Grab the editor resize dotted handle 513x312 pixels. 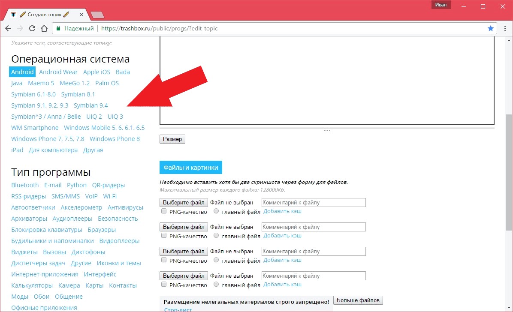(327, 130)
